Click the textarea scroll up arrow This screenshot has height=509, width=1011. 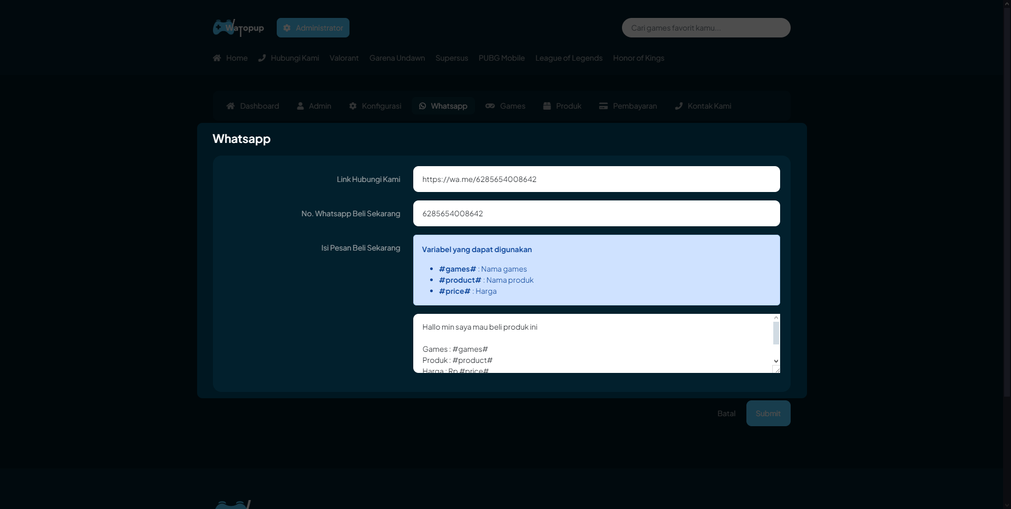[776, 318]
